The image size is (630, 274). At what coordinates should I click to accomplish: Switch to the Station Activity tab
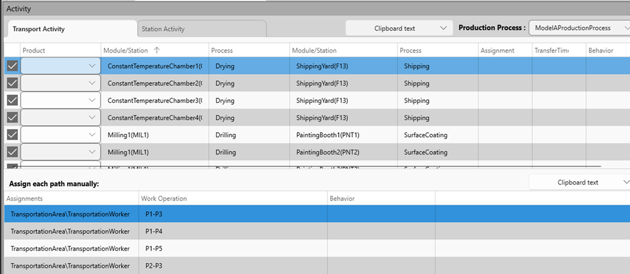point(202,29)
